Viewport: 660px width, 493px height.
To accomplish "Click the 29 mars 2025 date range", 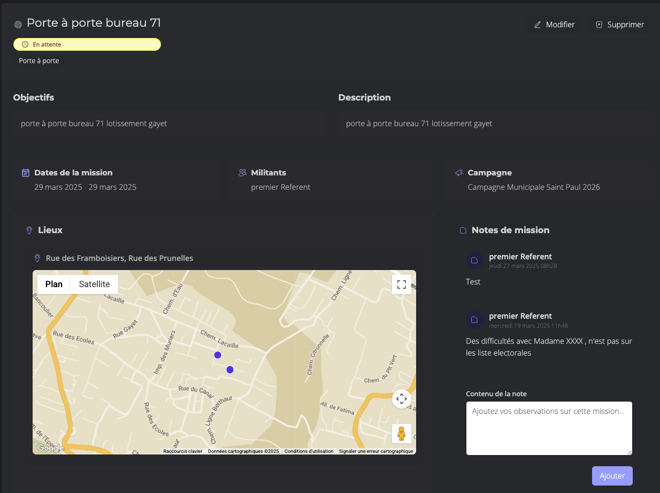I will [86, 187].
